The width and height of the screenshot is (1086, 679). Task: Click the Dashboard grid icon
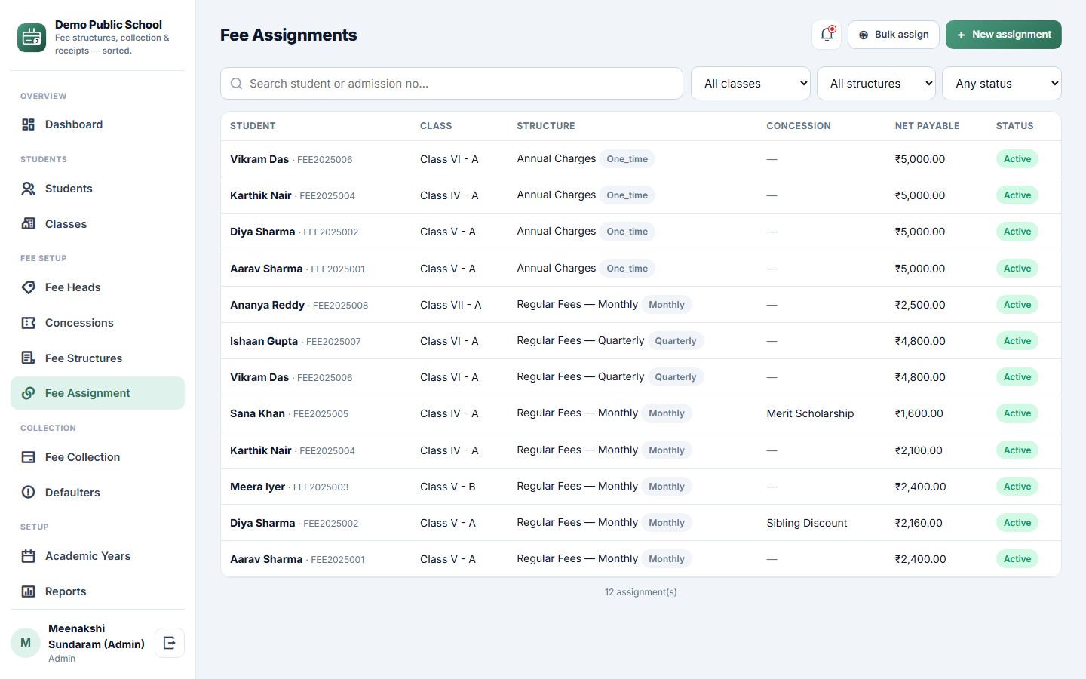pyautogui.click(x=29, y=124)
